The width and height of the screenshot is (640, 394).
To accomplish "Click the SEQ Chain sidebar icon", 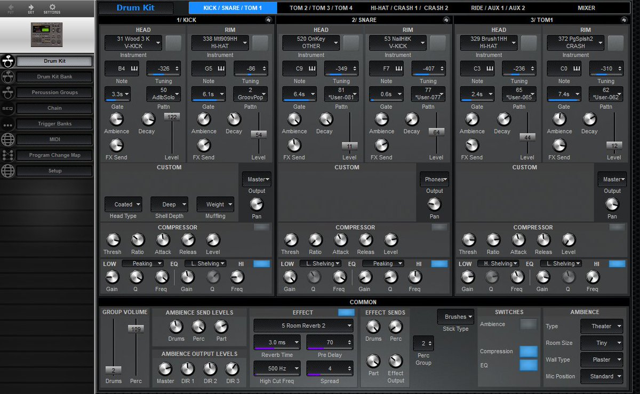I will click(7, 108).
